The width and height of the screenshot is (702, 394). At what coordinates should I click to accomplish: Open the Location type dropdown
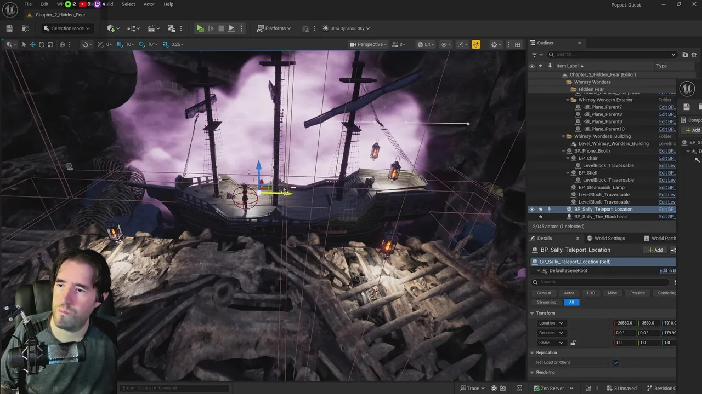pyautogui.click(x=551, y=323)
